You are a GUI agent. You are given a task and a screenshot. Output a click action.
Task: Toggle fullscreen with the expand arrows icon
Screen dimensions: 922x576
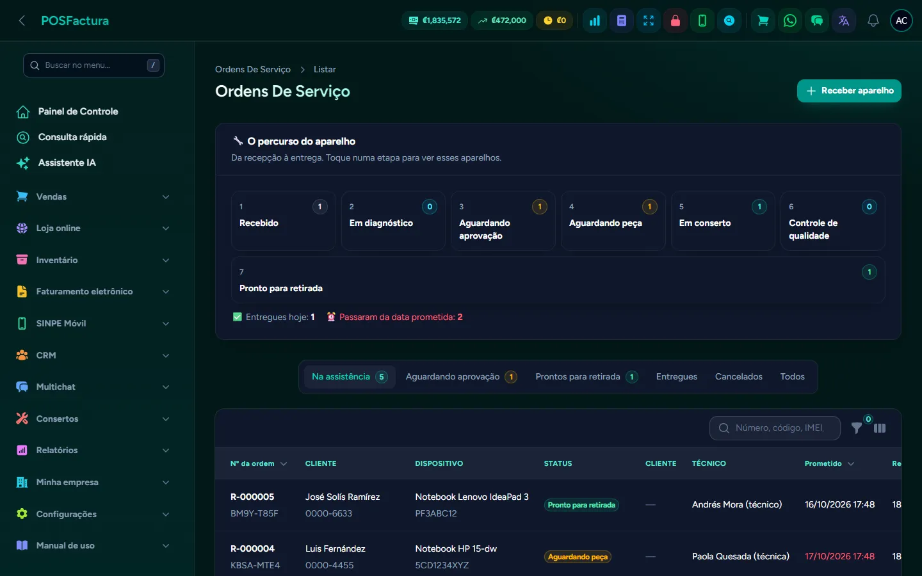coord(649,20)
